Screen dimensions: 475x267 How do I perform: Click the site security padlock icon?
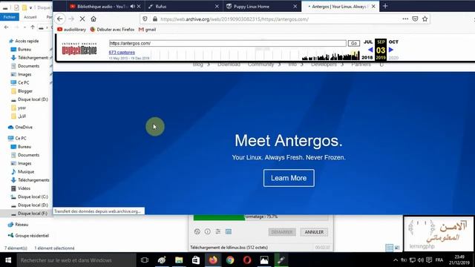(x=155, y=19)
